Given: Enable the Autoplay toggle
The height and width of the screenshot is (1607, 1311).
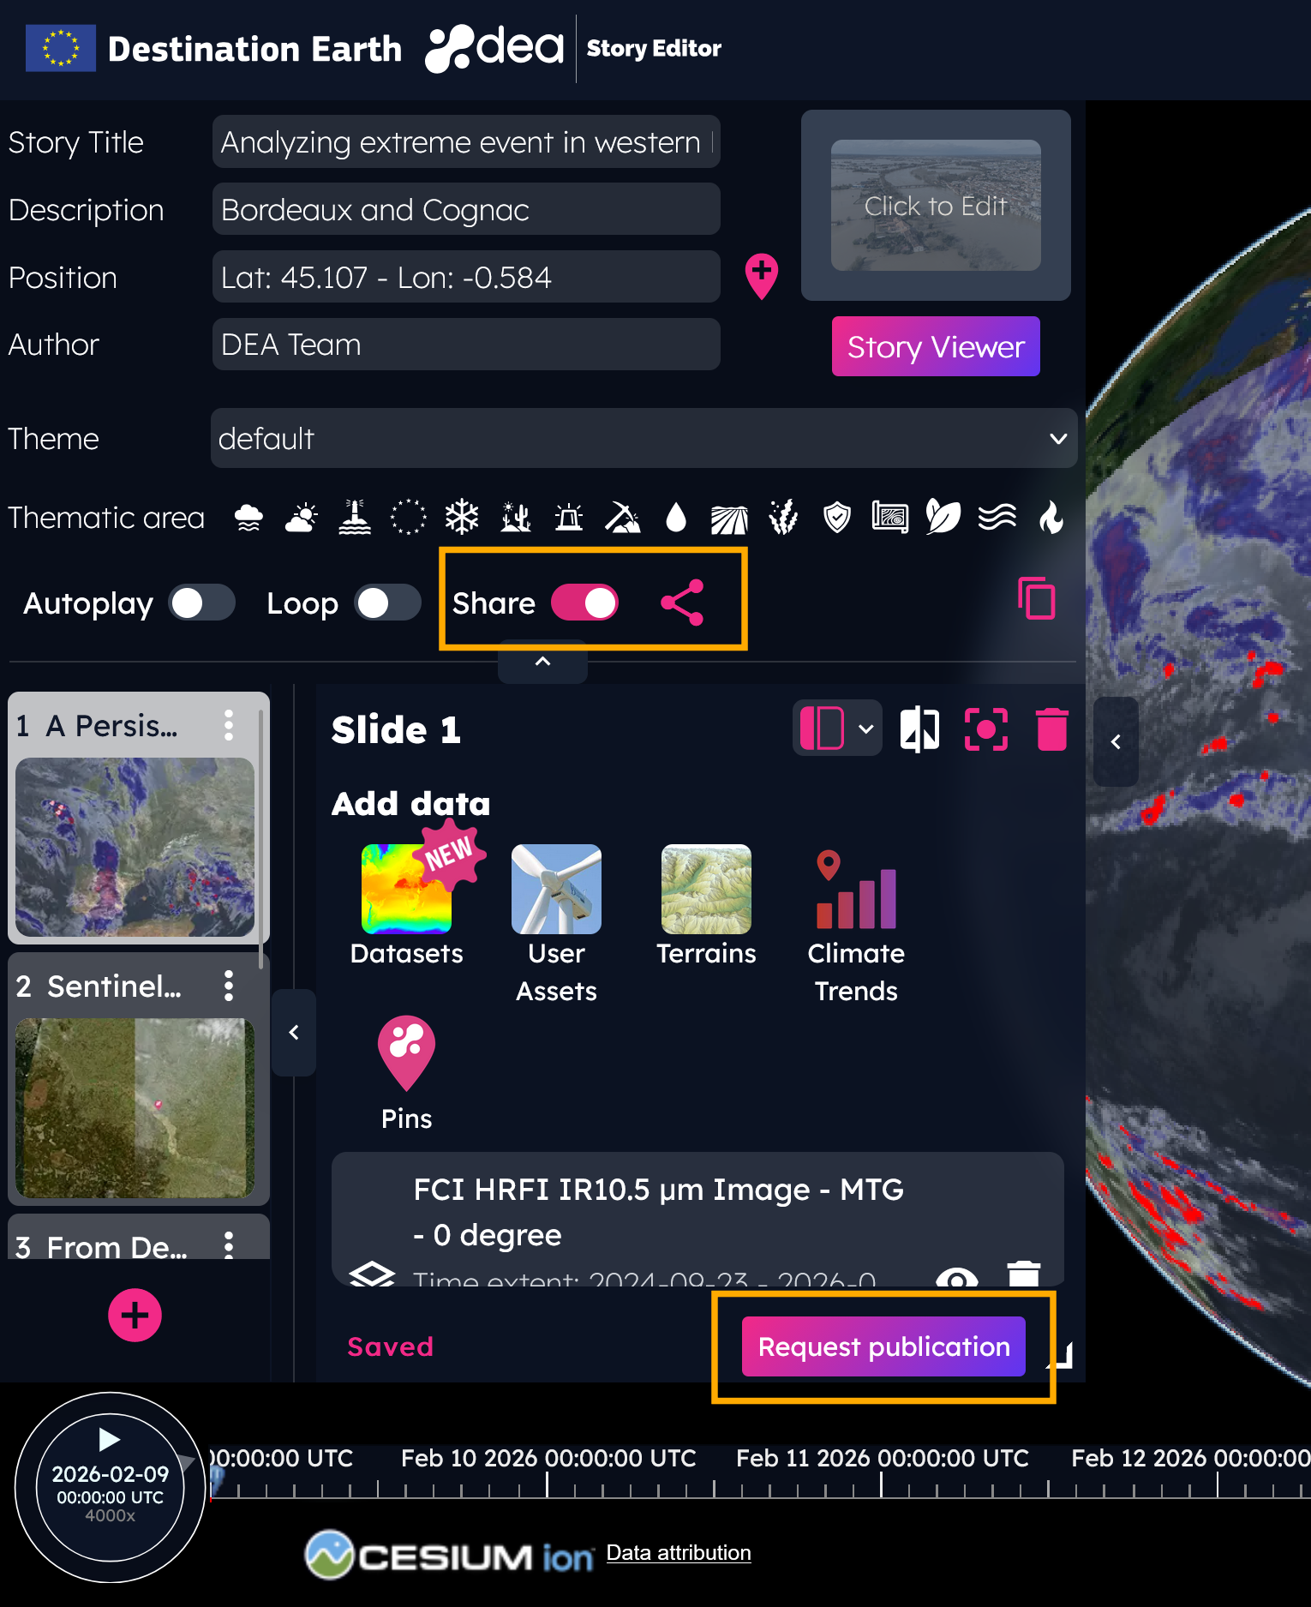Looking at the screenshot, I should pos(201,603).
